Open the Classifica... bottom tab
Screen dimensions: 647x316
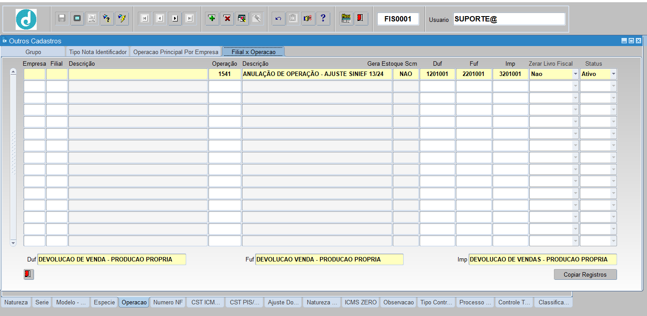553,303
